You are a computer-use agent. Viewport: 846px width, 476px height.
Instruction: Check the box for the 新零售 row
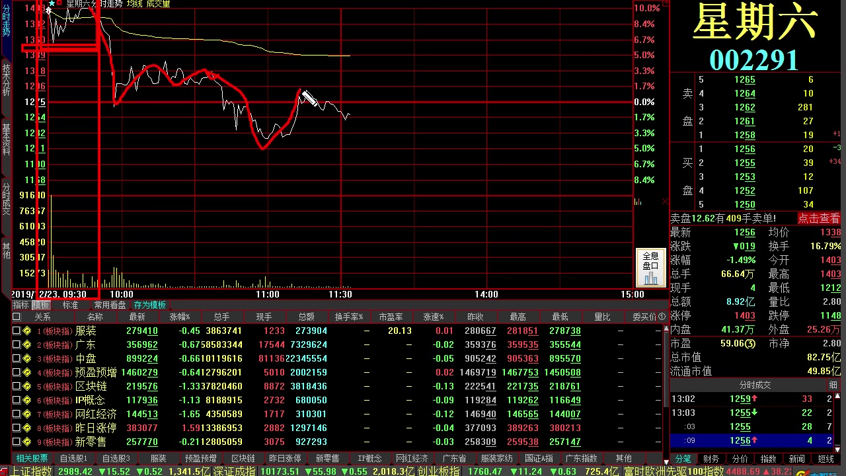(17, 442)
